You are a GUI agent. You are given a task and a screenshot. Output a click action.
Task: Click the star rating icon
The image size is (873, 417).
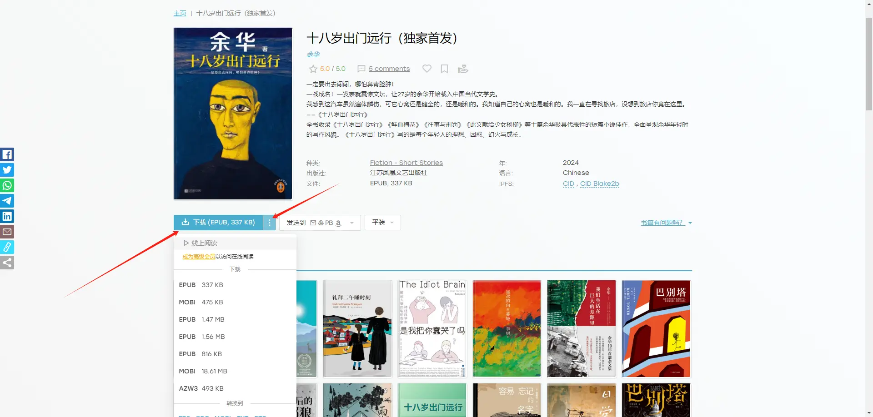pyautogui.click(x=313, y=69)
